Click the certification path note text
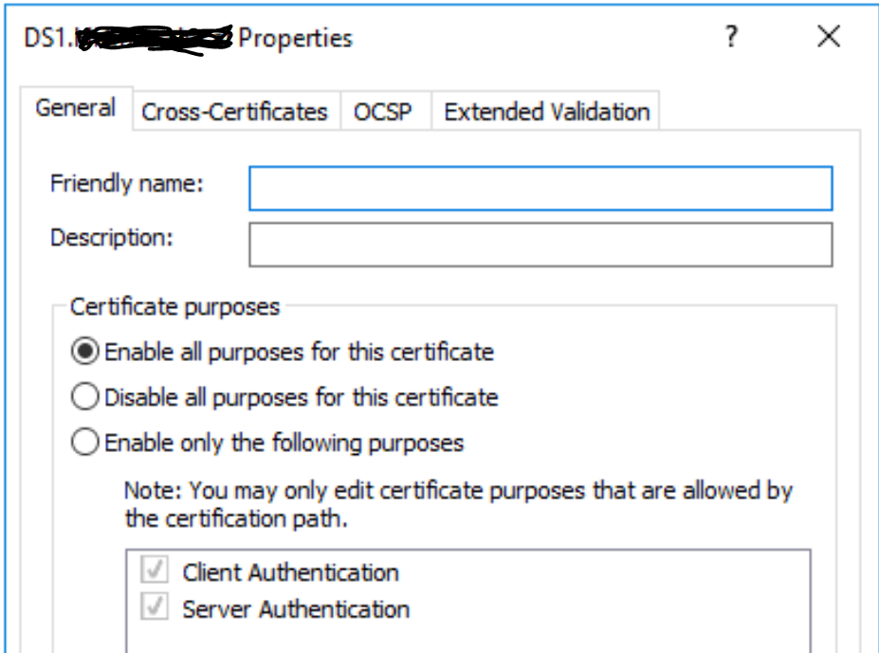The image size is (879, 653). click(x=458, y=505)
